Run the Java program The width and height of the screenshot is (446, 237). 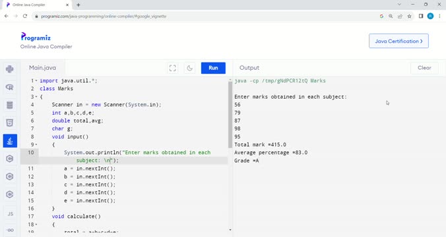(x=213, y=68)
